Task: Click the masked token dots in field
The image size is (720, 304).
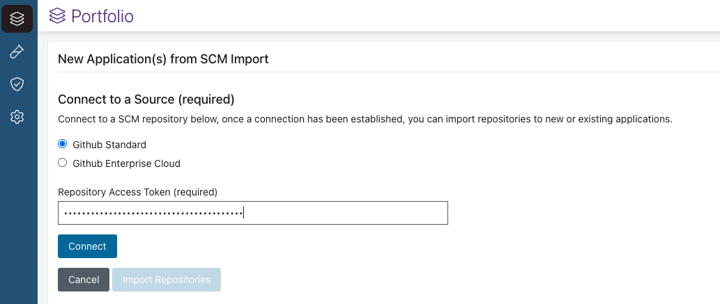Action: point(152,213)
